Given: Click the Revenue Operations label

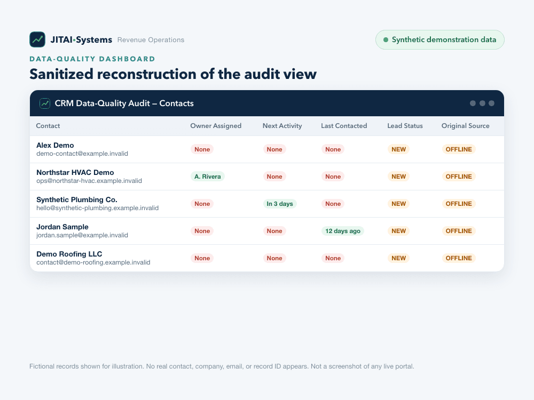Looking at the screenshot, I should [151, 40].
